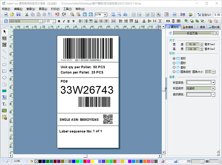This screenshot has width=222, height=165.
Task: Toggle no-fill crossed box swatch
Action: coord(36,161)
